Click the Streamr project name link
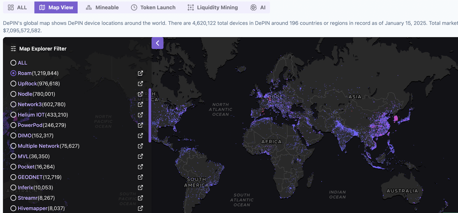This screenshot has width=458, height=213. (28, 198)
